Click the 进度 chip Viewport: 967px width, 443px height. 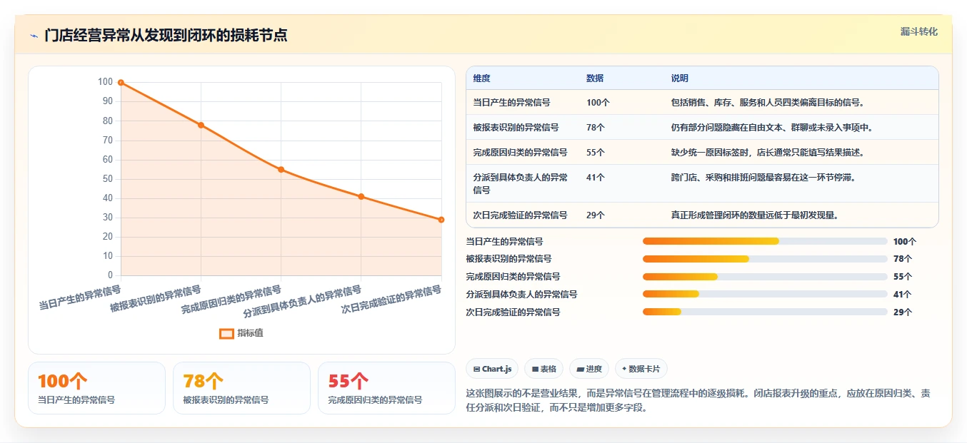coord(589,369)
